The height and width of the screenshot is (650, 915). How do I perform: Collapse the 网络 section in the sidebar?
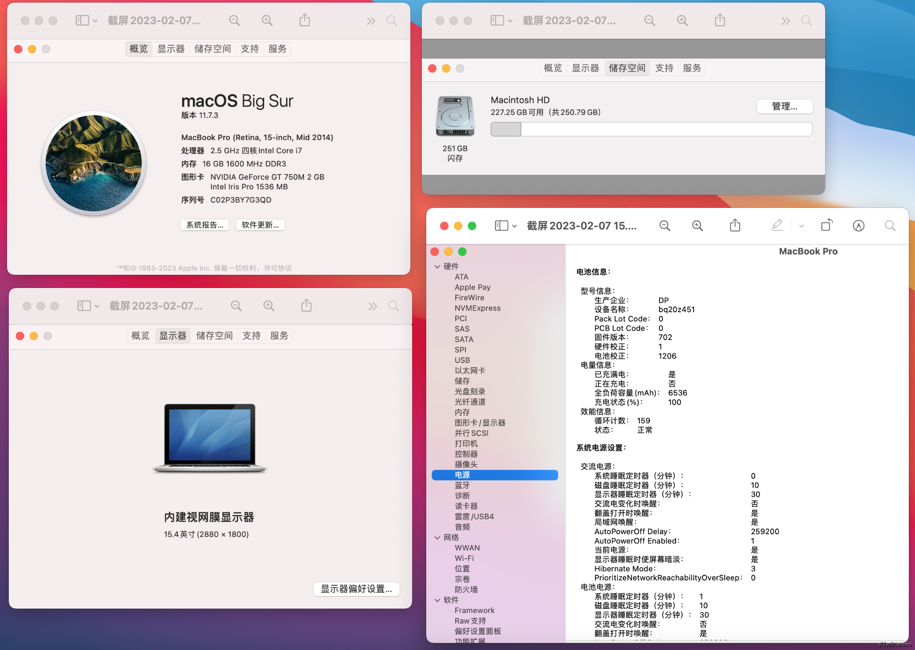[437, 537]
